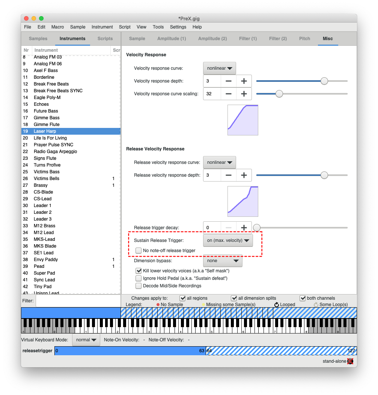Screen dimensions: 378x395
Task: Increase velocity response depth with plus button
Action: [x=244, y=81]
